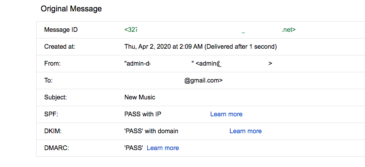
Task: Click the DKIM: label
Action: click(53, 131)
